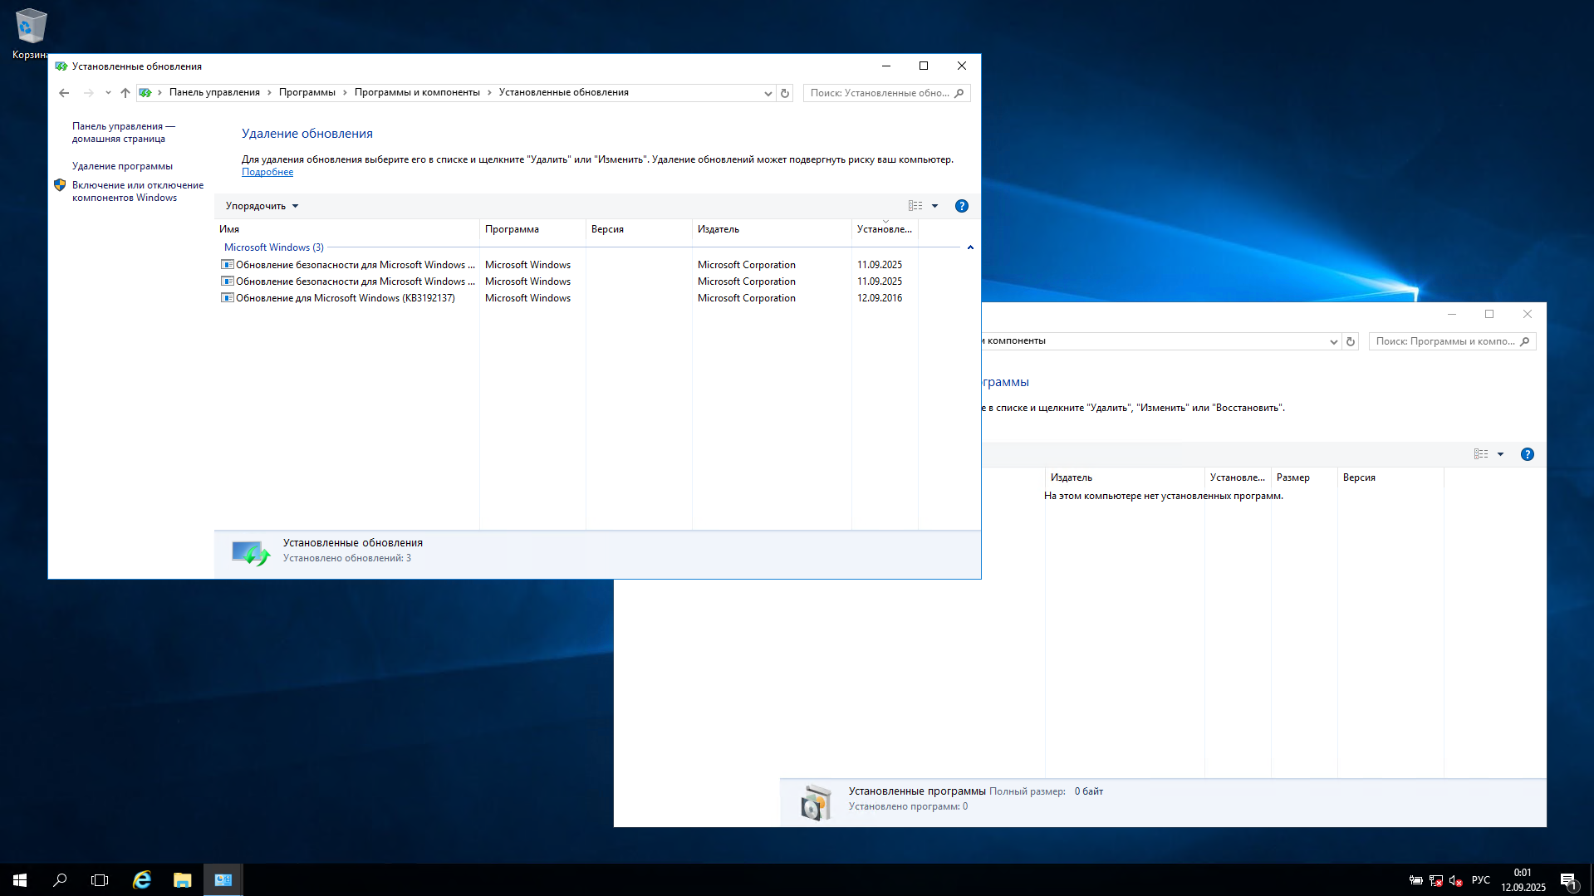This screenshot has width=1594, height=896.
Task: Click the address bar Control Panel icon
Action: point(145,93)
